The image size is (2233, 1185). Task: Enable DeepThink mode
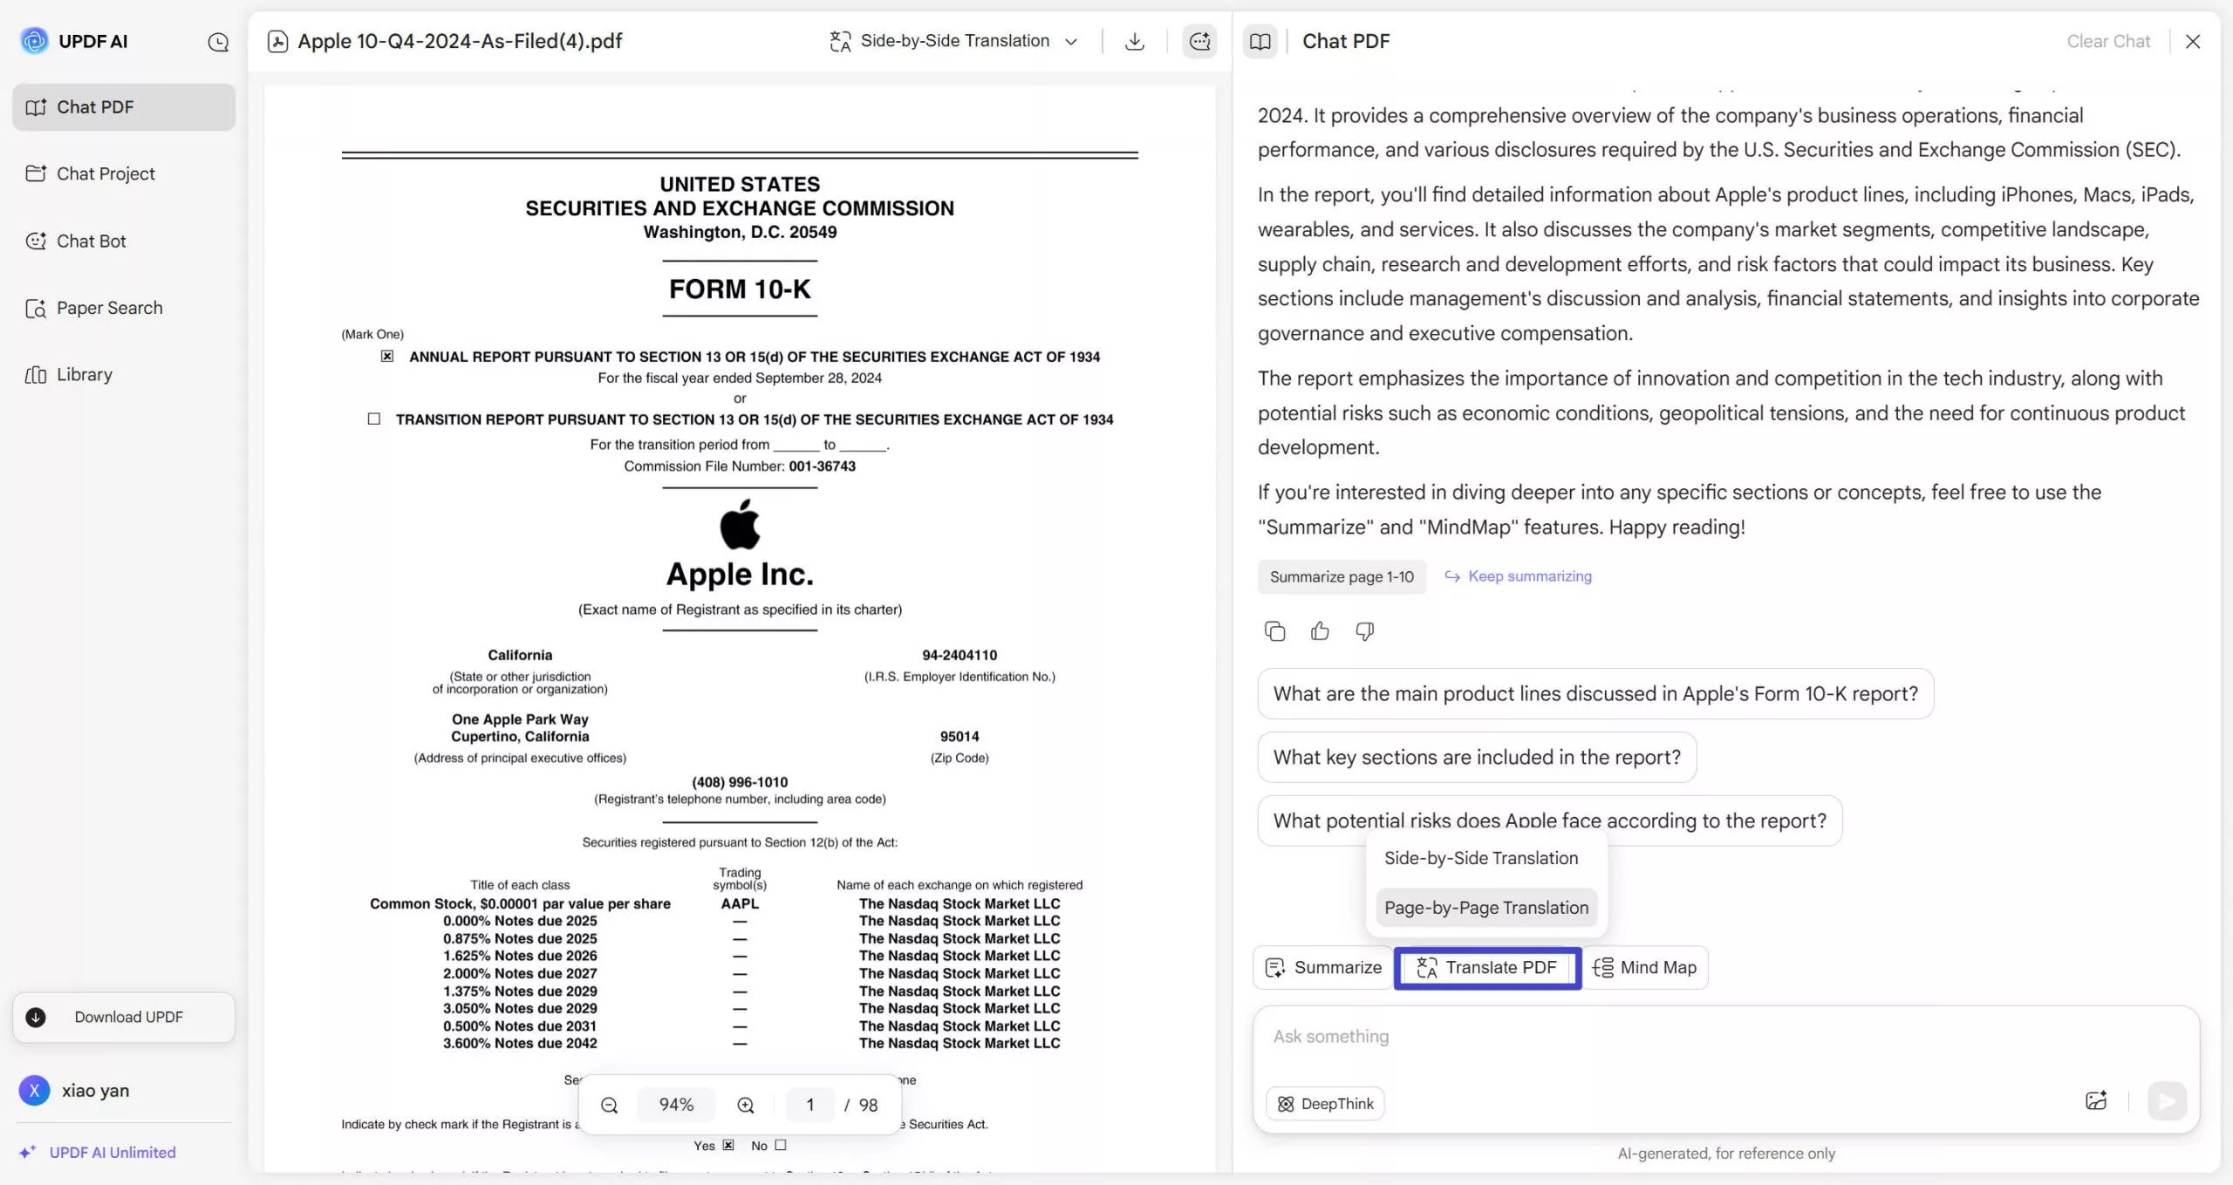[1324, 1103]
